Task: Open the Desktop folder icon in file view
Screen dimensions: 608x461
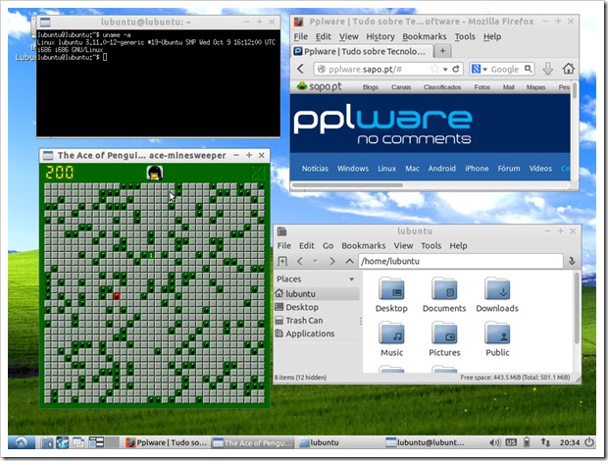Action: 391,295
